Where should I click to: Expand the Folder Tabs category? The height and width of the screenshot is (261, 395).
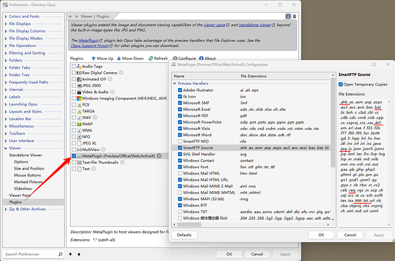tap(6, 68)
